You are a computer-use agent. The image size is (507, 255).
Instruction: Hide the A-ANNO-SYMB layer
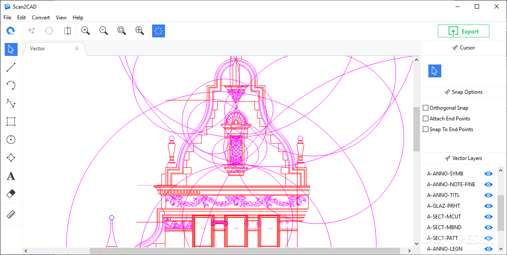[x=488, y=173]
